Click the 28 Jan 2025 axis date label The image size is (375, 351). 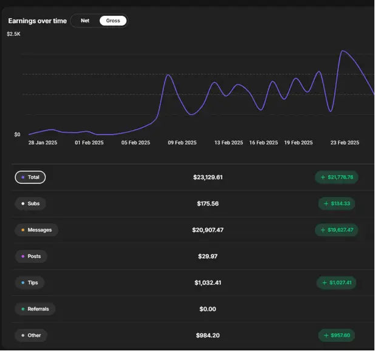[43, 142]
